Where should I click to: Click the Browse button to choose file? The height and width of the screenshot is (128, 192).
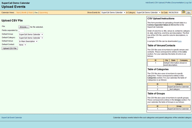click(24, 27)
